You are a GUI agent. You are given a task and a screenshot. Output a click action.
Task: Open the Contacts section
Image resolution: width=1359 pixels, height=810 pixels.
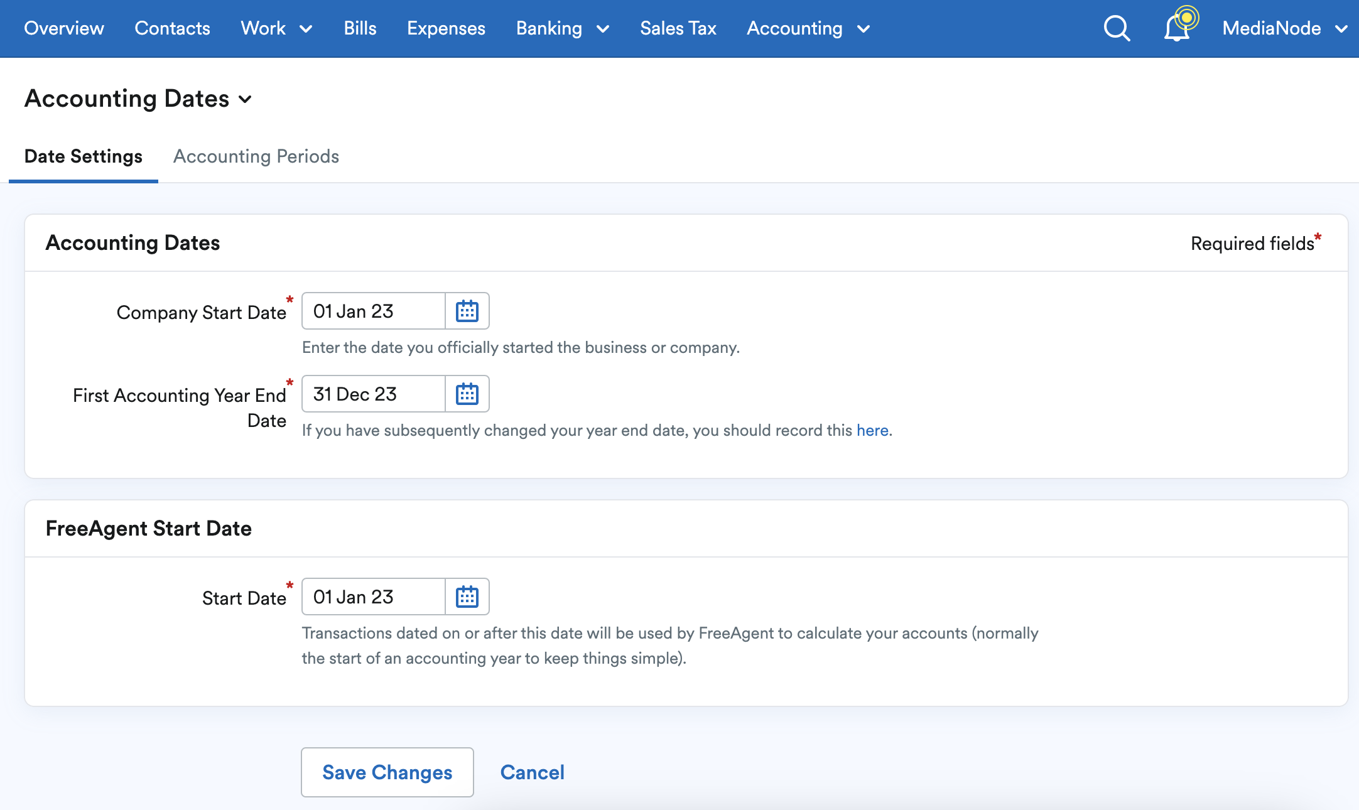(172, 28)
